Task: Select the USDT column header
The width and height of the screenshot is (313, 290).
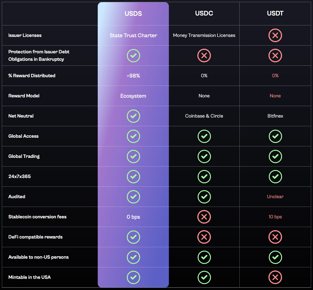Action: click(275, 13)
